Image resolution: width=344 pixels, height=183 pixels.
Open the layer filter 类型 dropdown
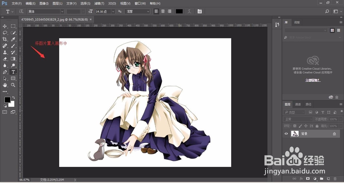294,112
